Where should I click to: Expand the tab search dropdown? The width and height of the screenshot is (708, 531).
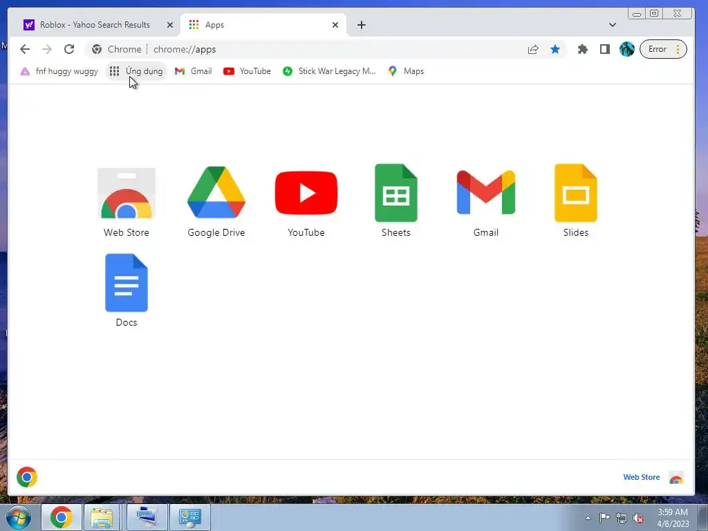tap(613, 25)
